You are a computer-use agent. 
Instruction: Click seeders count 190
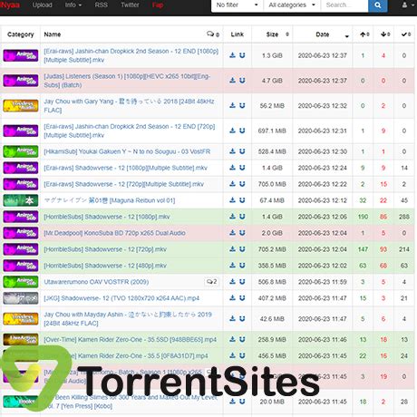pyautogui.click(x=363, y=217)
